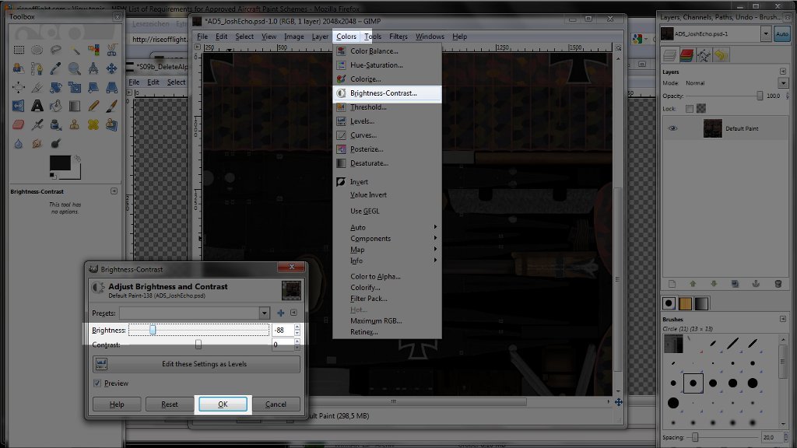Add preset with the plus icon
Viewport: 797px width, 448px height.
point(280,313)
